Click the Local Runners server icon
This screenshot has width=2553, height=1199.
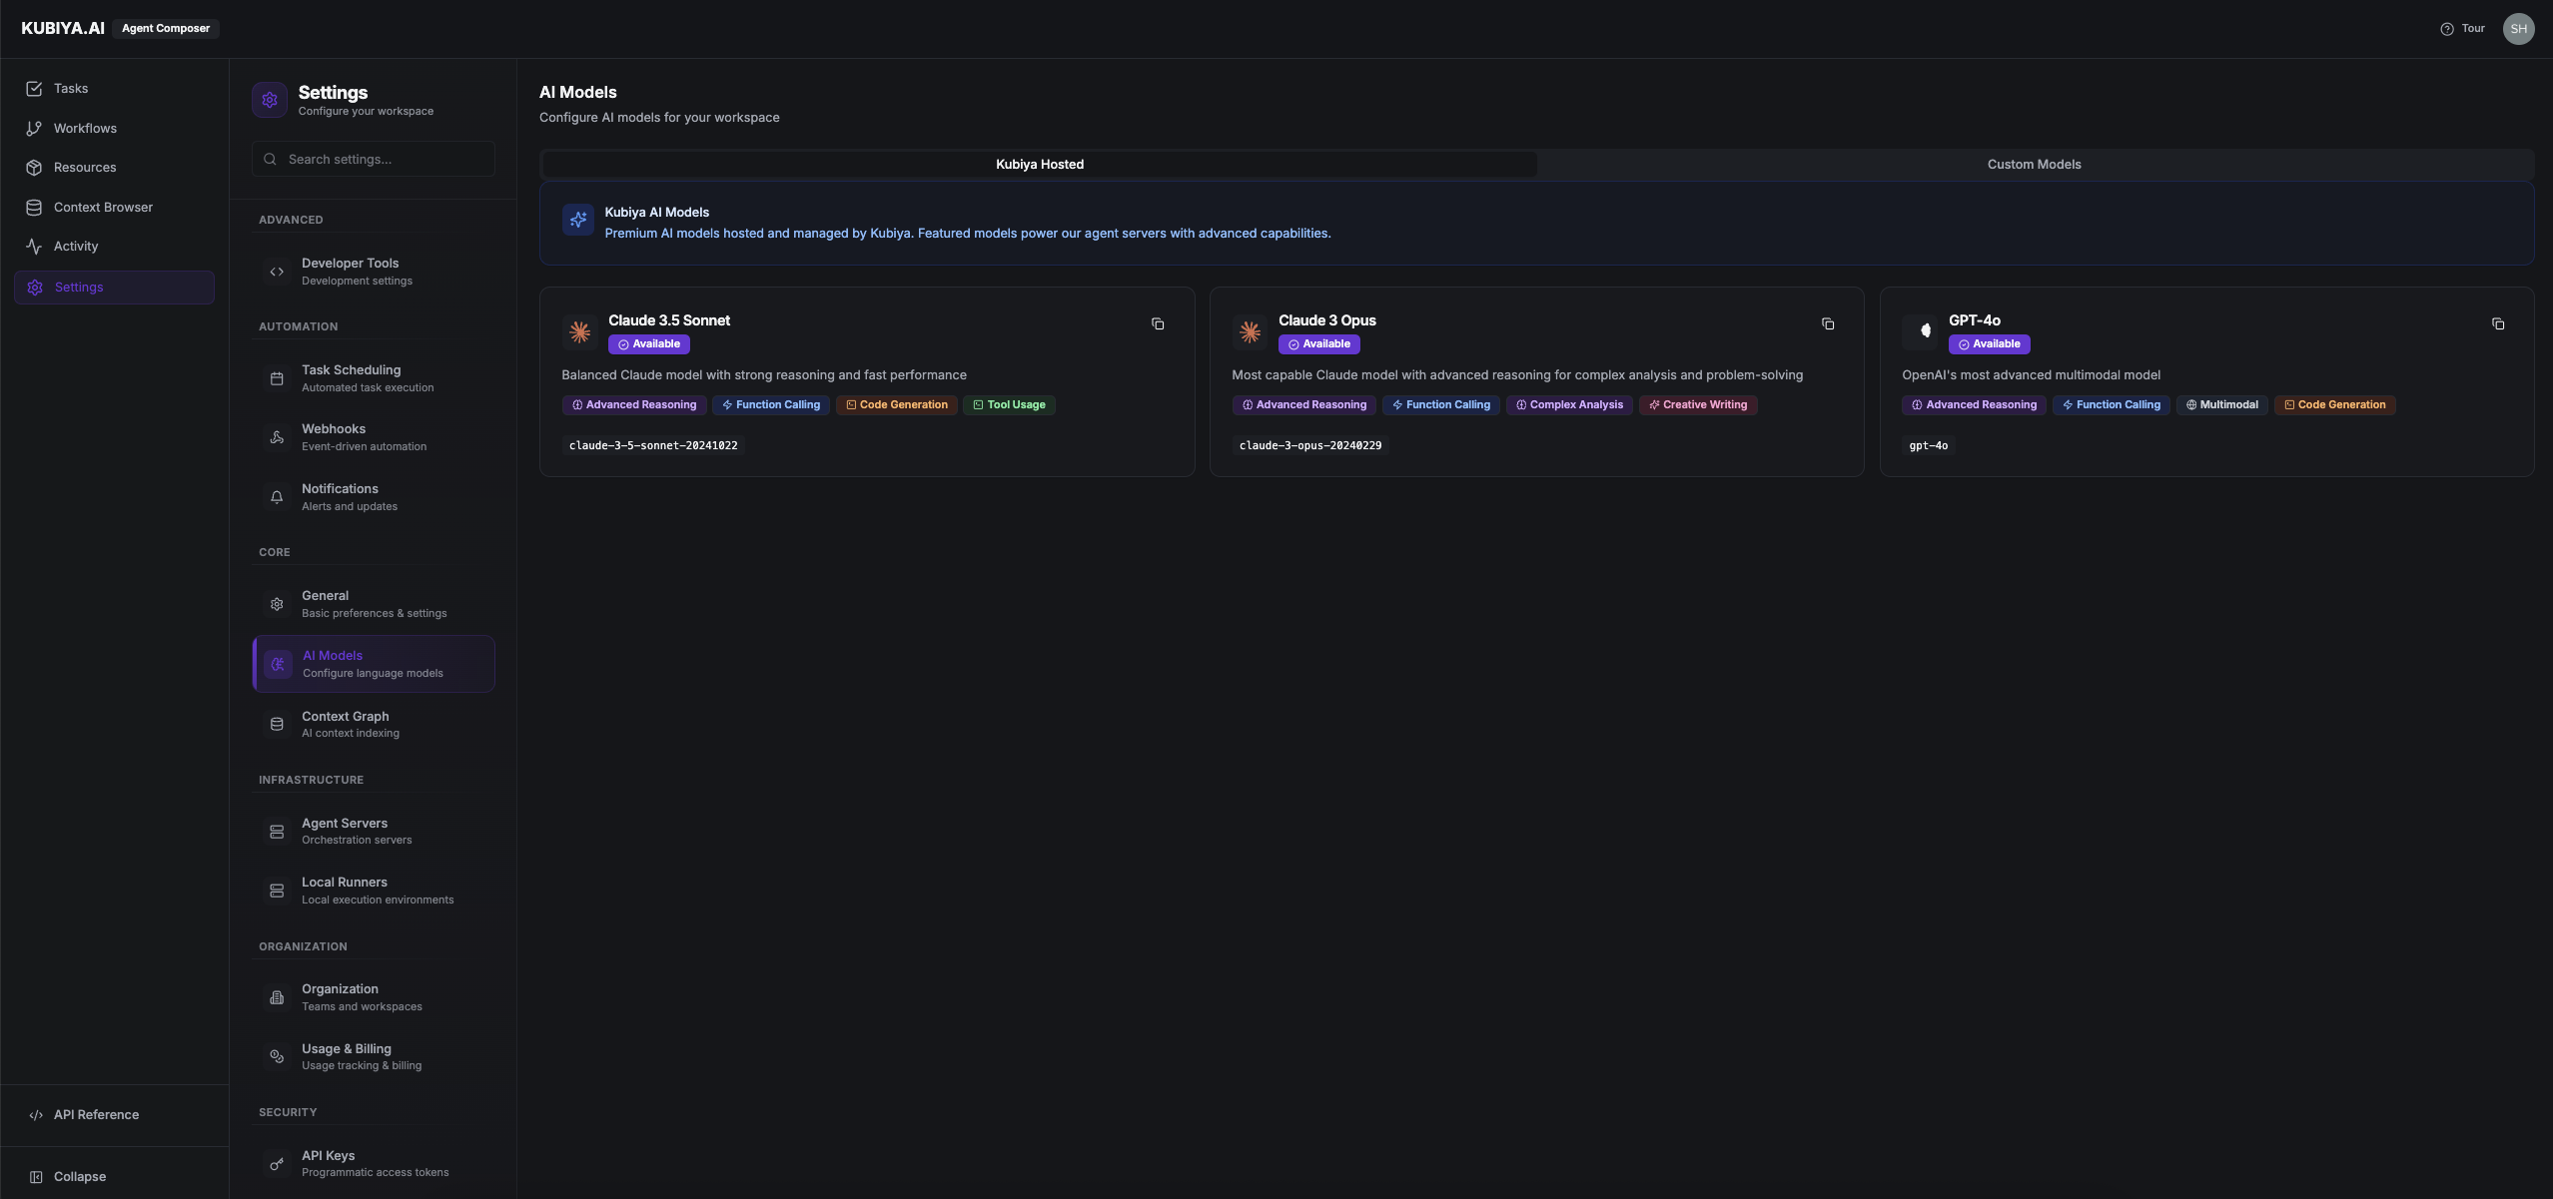pyautogui.click(x=277, y=891)
